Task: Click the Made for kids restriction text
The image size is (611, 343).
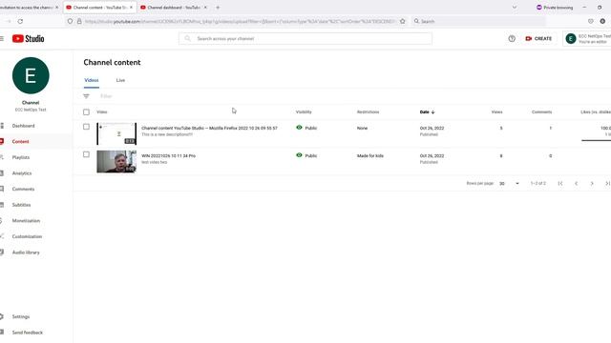Action: click(x=370, y=156)
